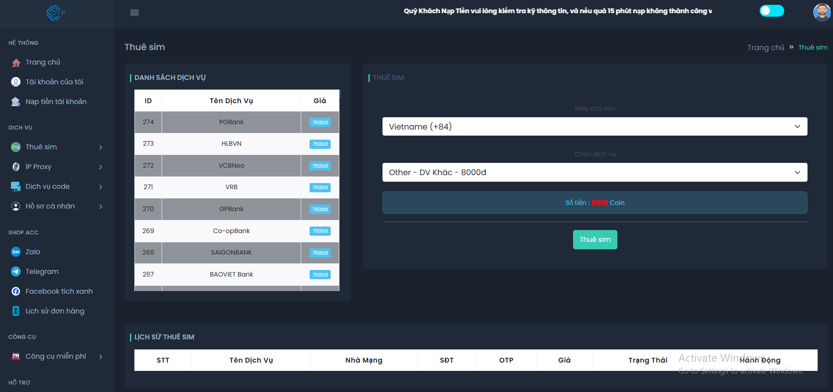Open the Vietname (+84) server dropdown

(595, 126)
